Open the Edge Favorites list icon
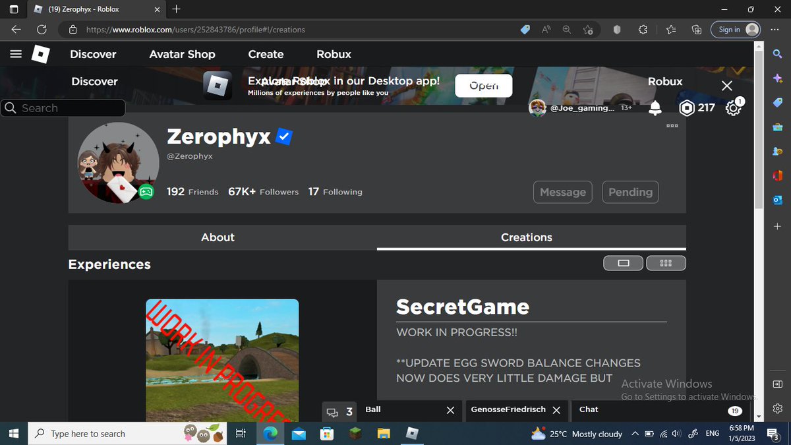791x445 pixels. pyautogui.click(x=671, y=30)
